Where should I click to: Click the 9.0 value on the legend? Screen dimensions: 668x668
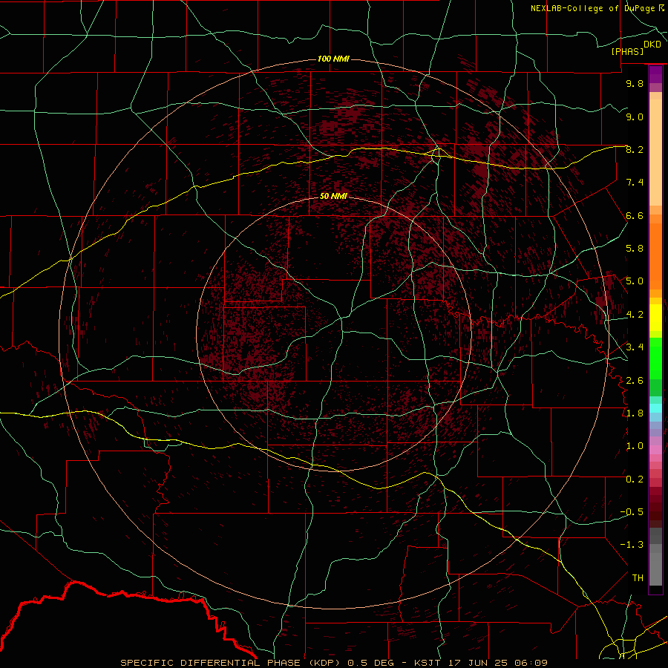(x=635, y=117)
